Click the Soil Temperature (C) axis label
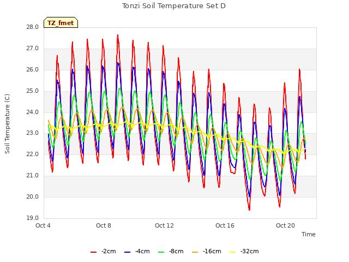Image resolution: width=349 pixels, height=262 pixels. click(x=7, y=124)
